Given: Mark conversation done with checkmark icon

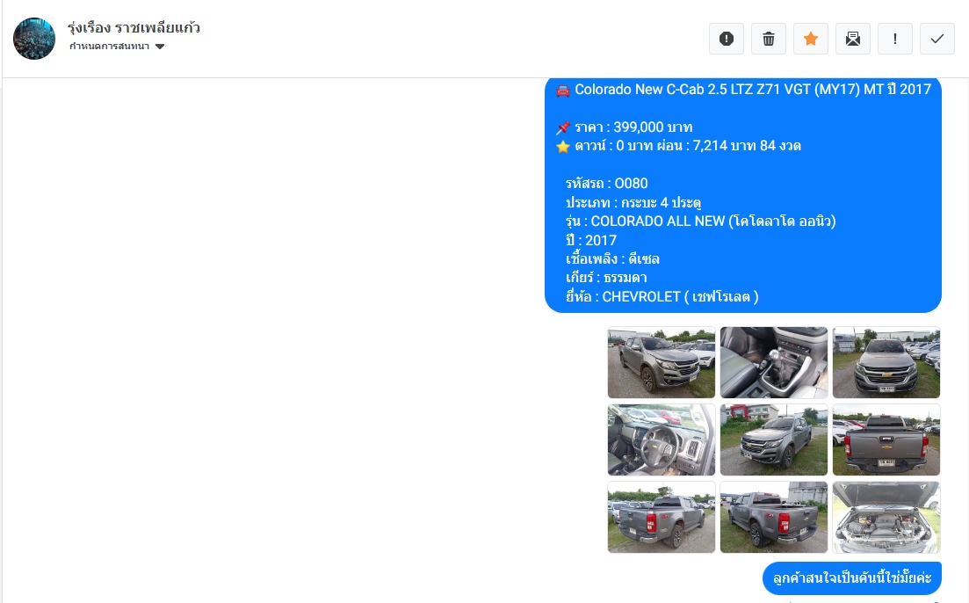Looking at the screenshot, I should (936, 39).
